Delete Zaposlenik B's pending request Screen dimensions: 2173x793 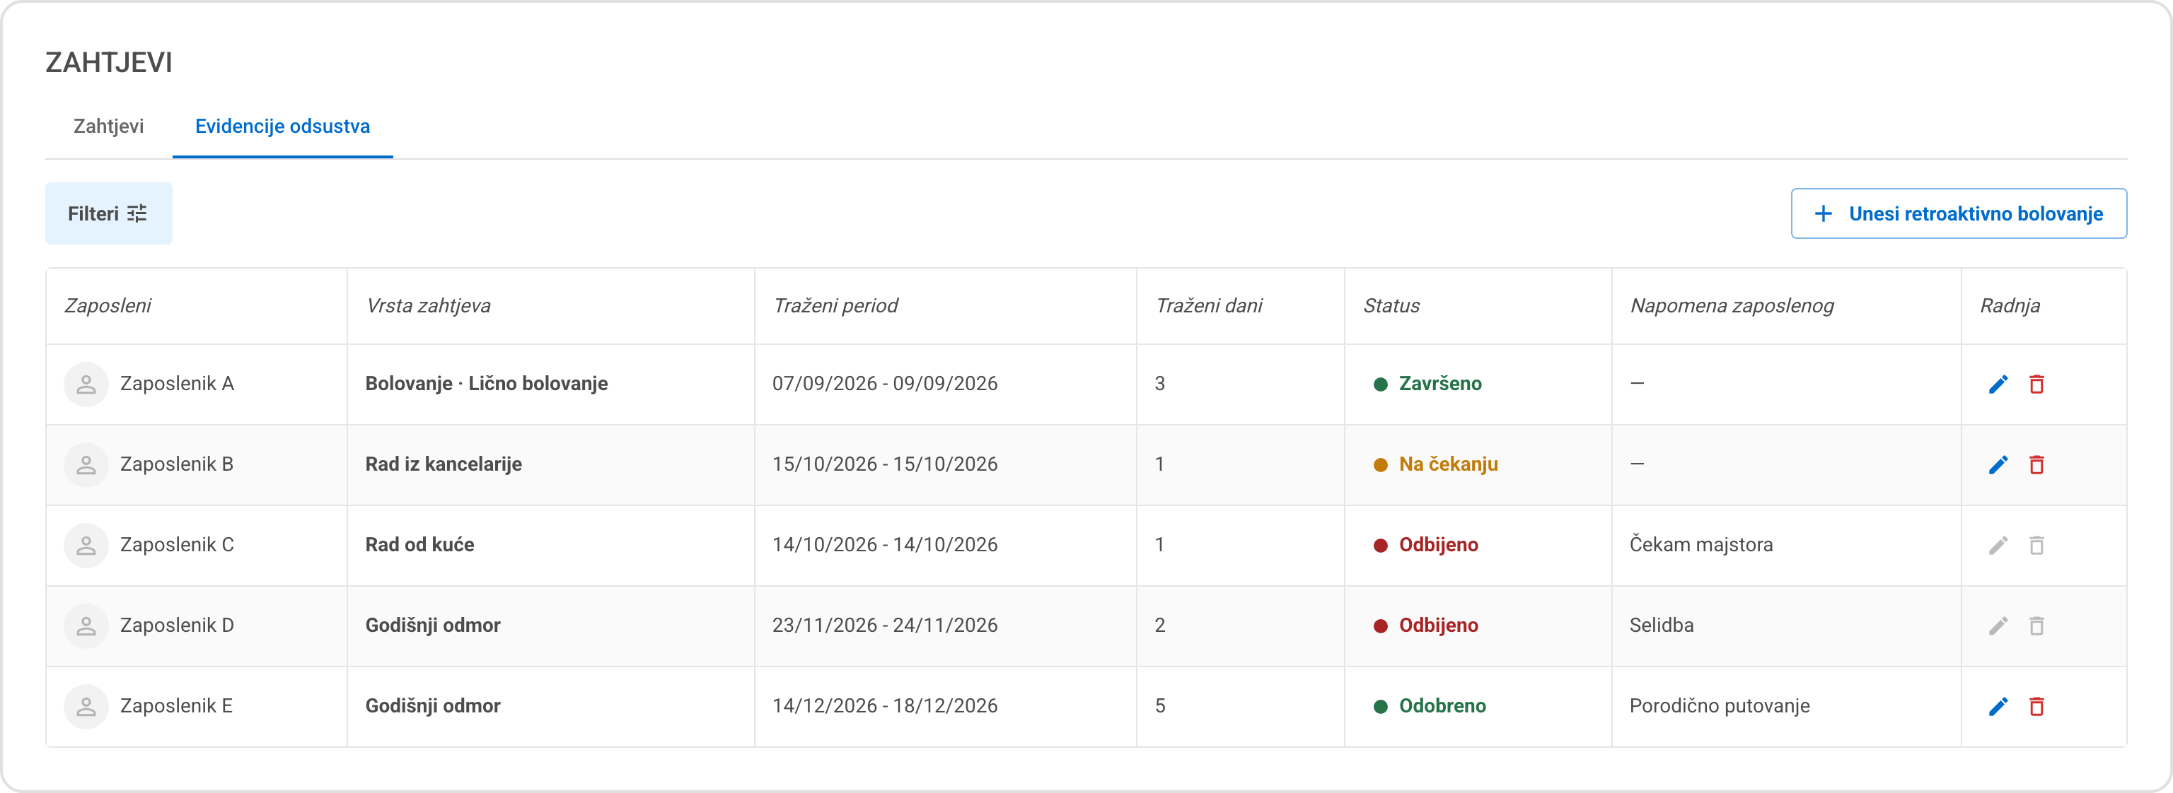tap(2036, 464)
